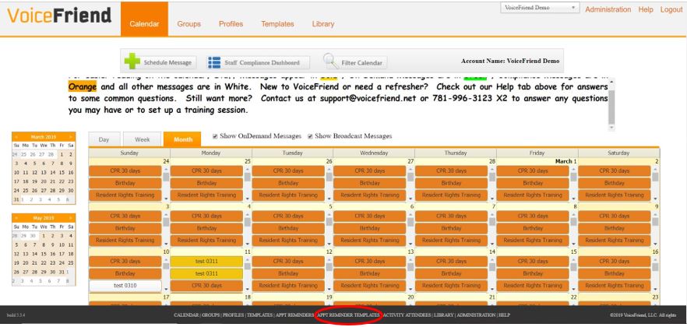
Task: Click the green plus Schedule Message icon
Action: coord(132,62)
